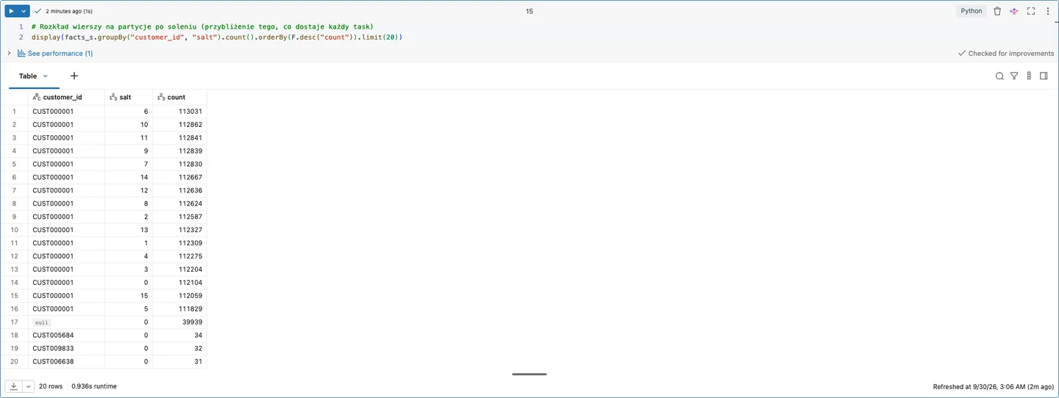
Task: Click the Refreshed at 9/30/26 timestamp
Action: 993,386
